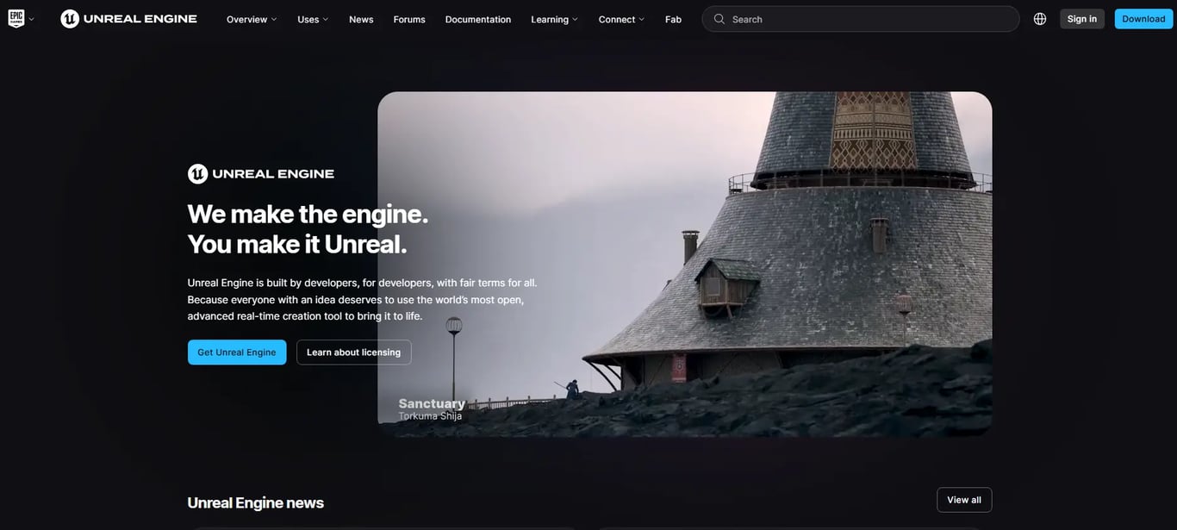1177x530 pixels.
Task: Click the Sign in button
Action: point(1082,19)
